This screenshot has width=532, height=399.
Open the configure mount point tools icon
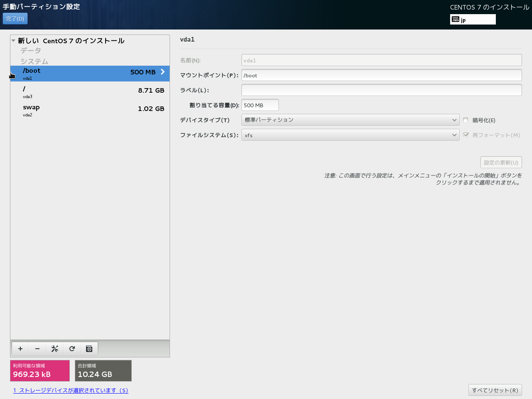54,349
